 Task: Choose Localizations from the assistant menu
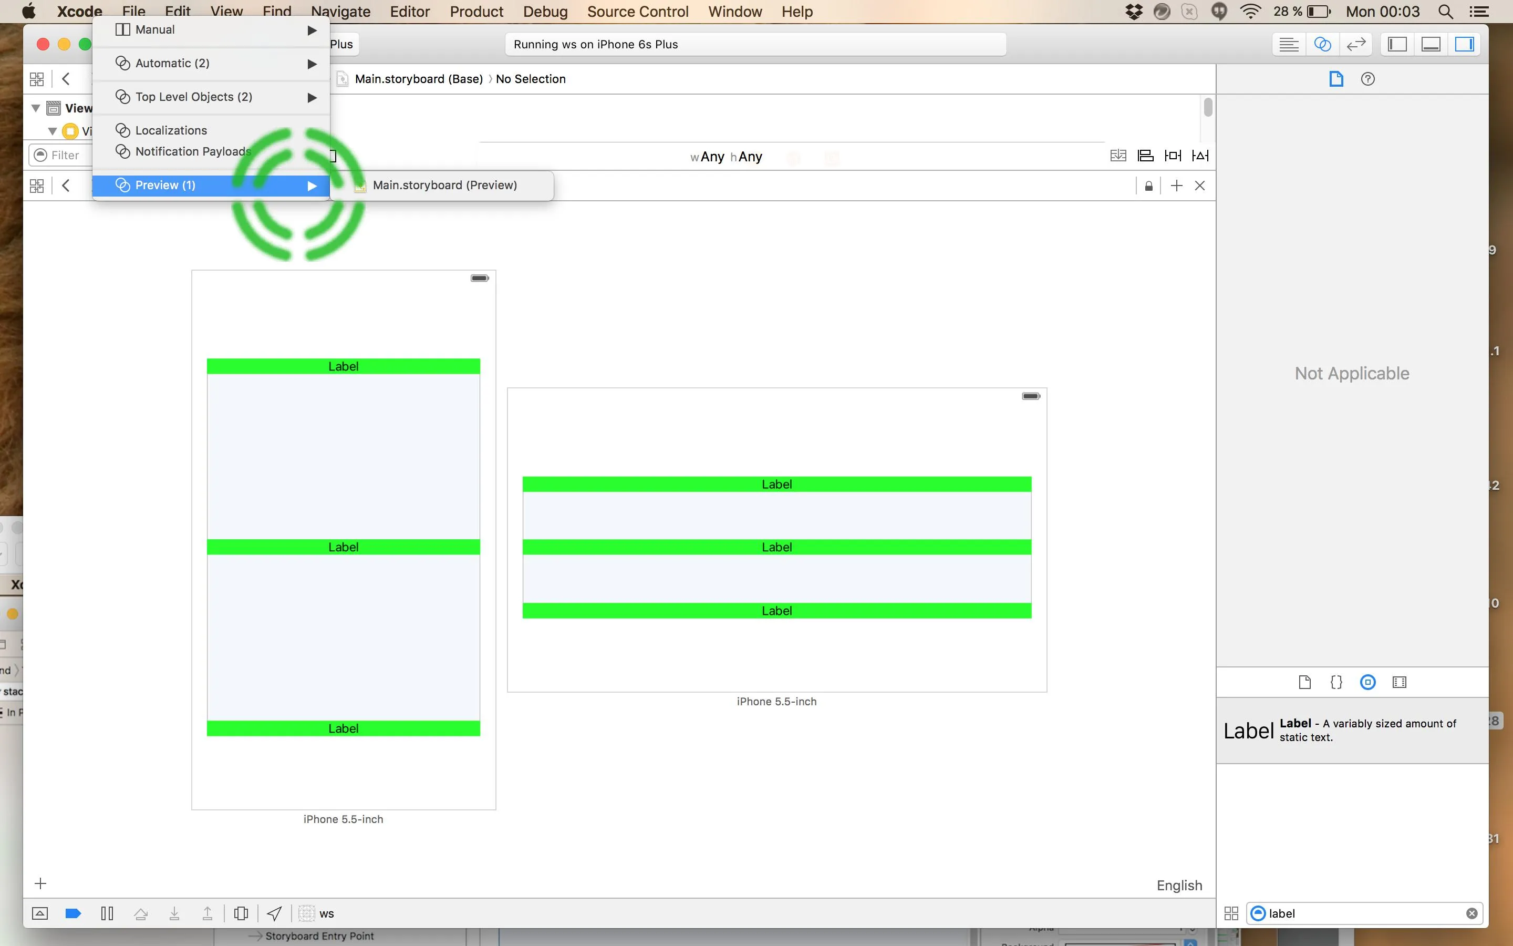[171, 130]
